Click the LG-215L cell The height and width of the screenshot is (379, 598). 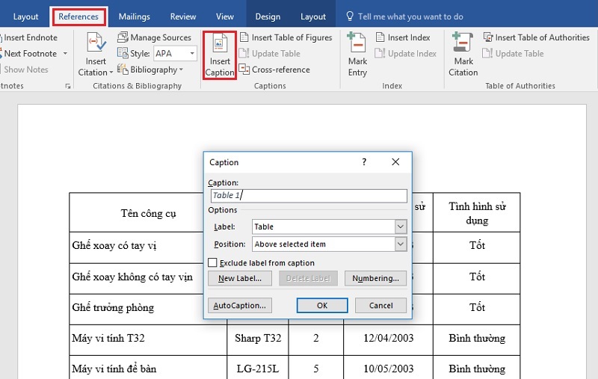[x=258, y=369]
